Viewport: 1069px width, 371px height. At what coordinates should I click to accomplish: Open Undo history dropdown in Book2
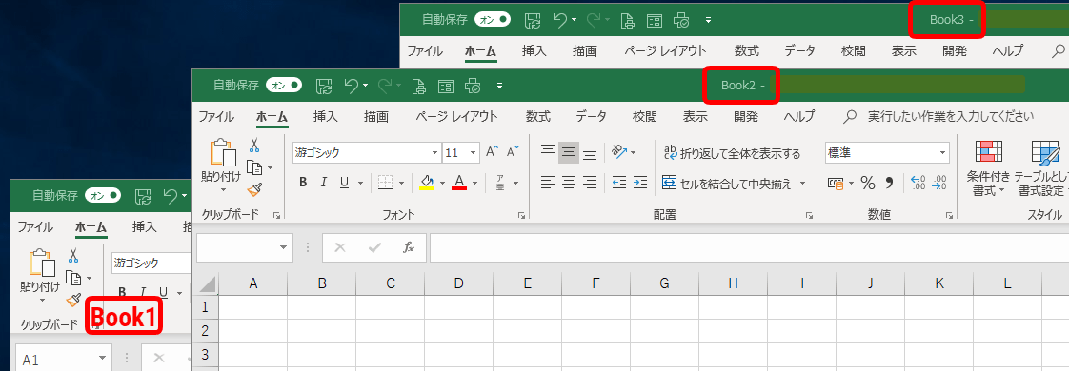366,86
